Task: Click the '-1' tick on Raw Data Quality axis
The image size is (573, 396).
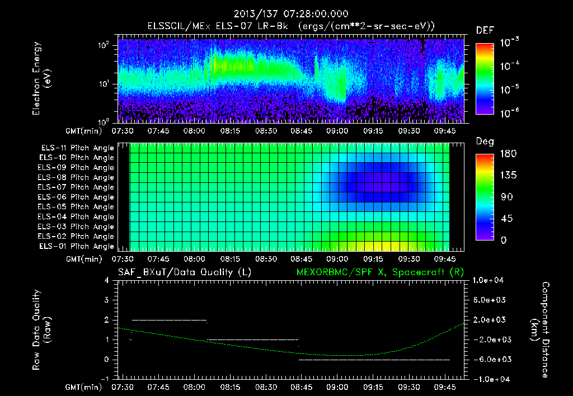Action: [105, 379]
